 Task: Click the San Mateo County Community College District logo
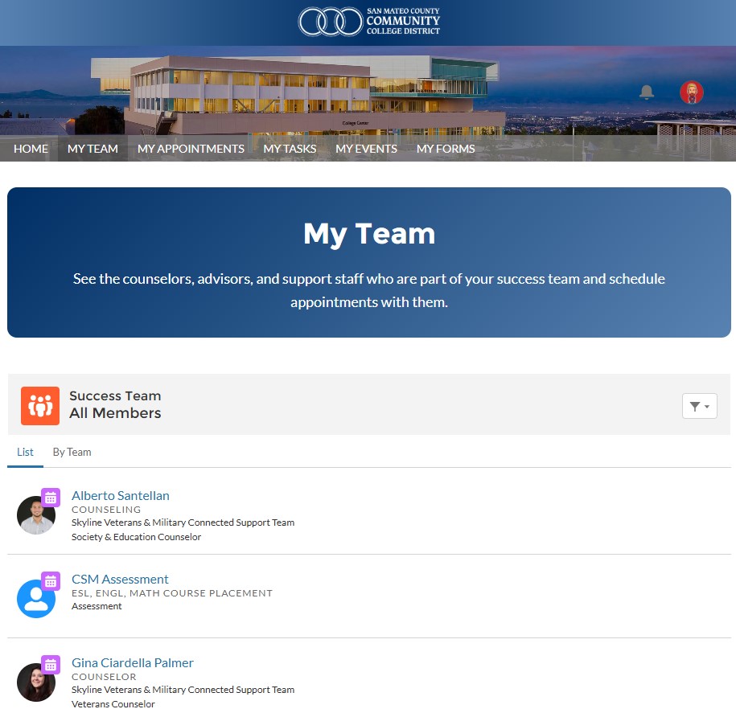click(369, 22)
